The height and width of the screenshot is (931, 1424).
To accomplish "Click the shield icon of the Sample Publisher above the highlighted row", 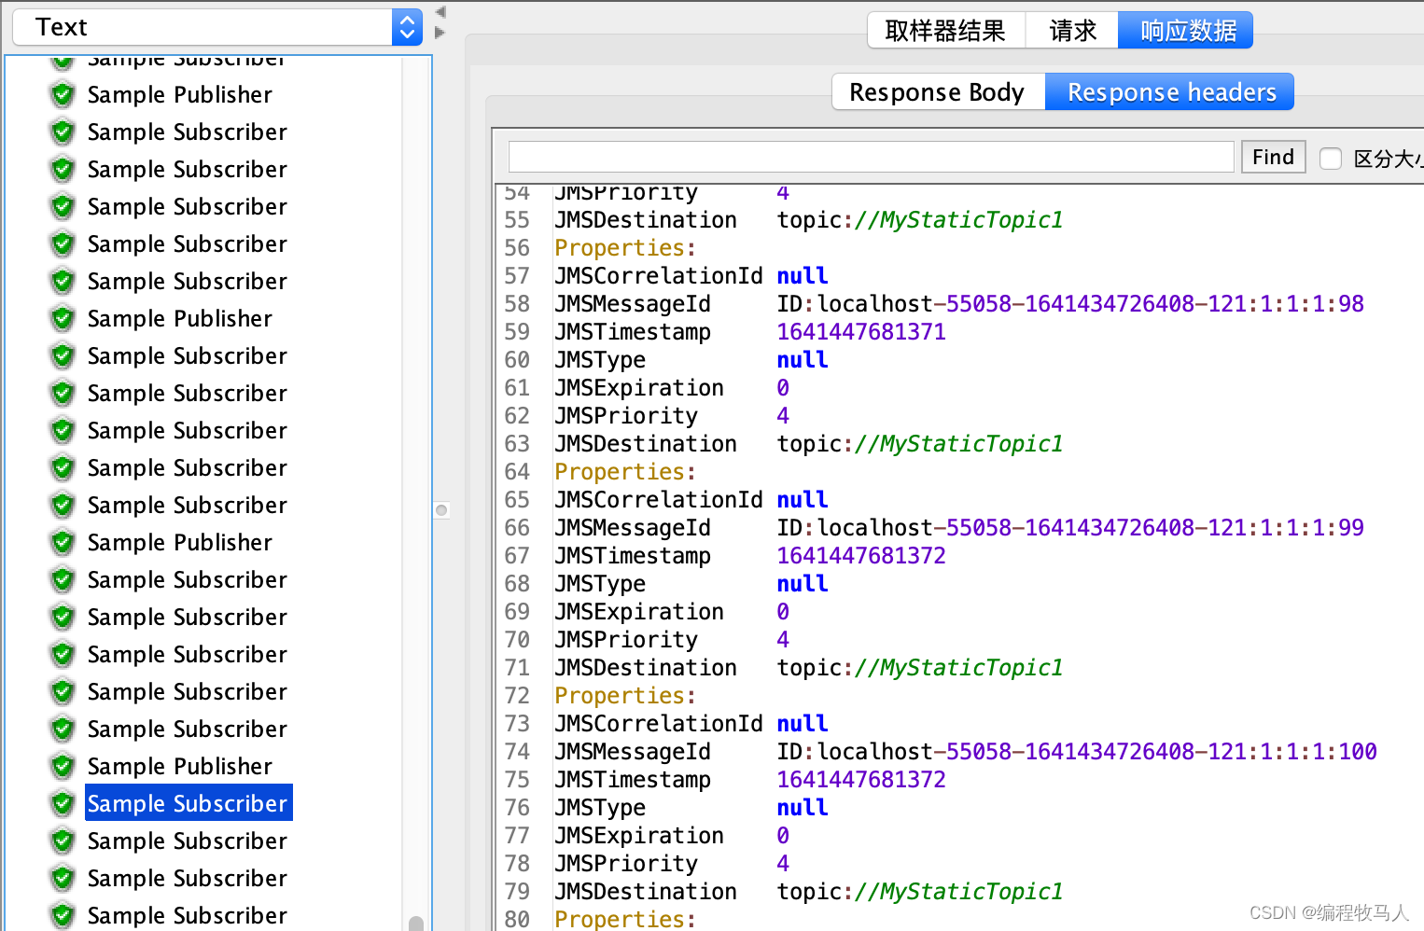I will tap(63, 766).
